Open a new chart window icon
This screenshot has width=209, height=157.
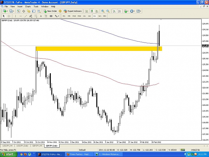point(5,11)
